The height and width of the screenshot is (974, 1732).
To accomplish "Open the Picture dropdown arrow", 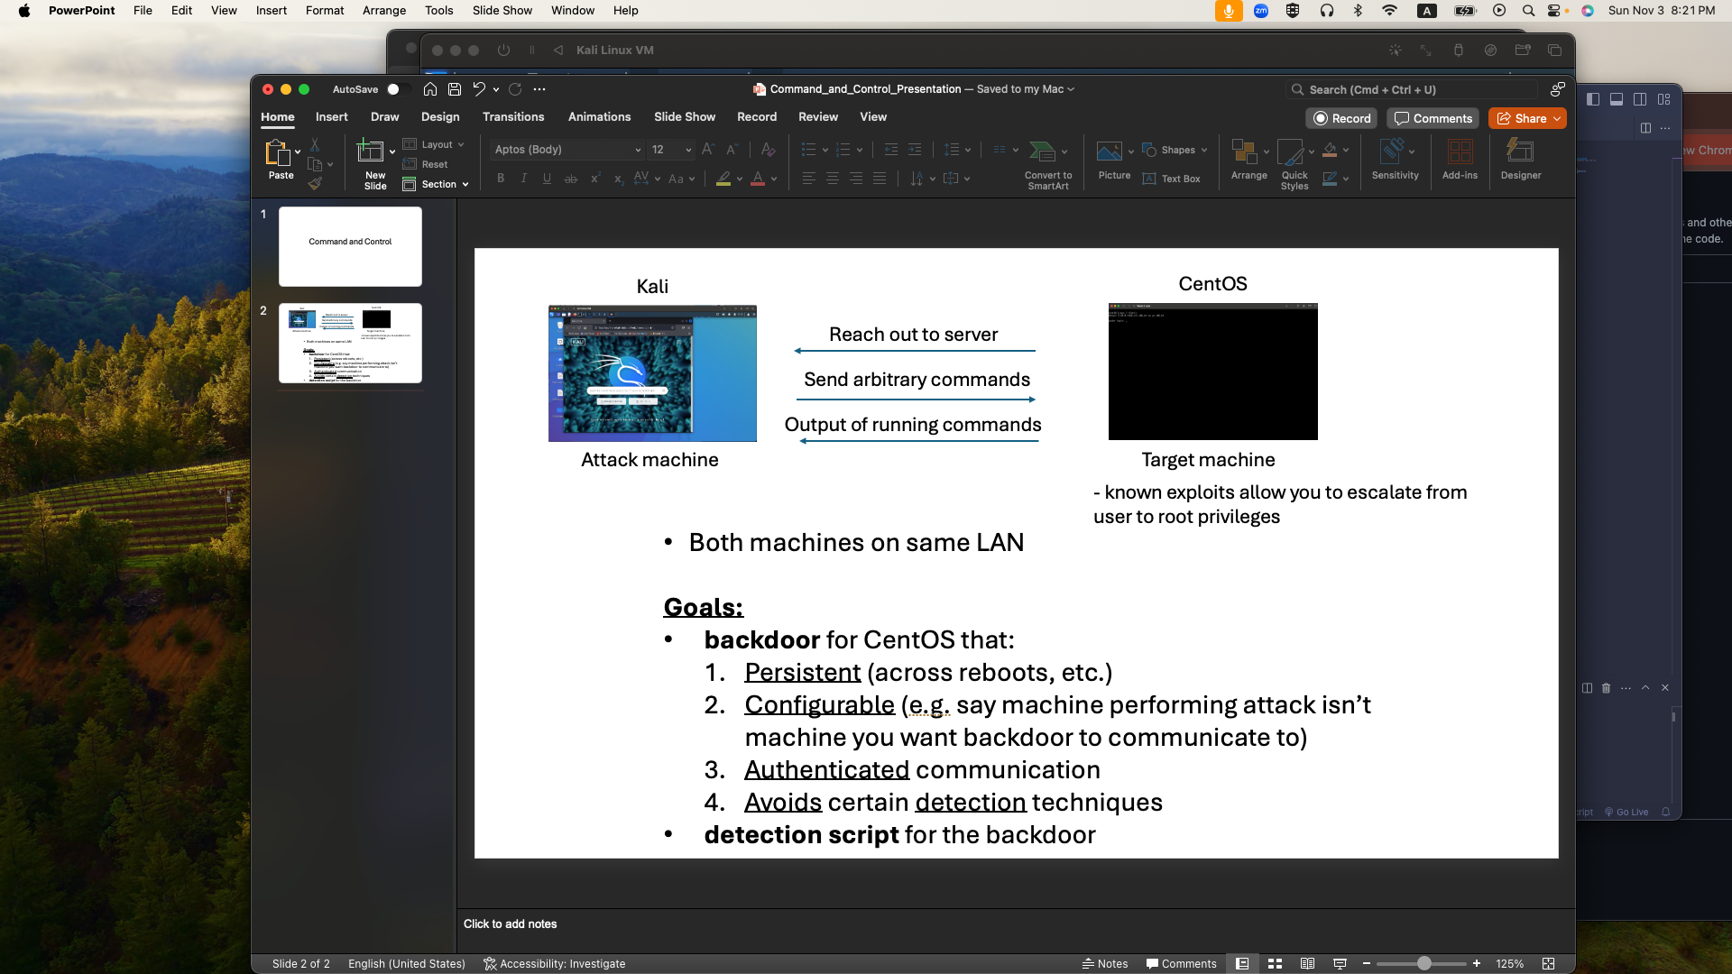I will (1131, 152).
